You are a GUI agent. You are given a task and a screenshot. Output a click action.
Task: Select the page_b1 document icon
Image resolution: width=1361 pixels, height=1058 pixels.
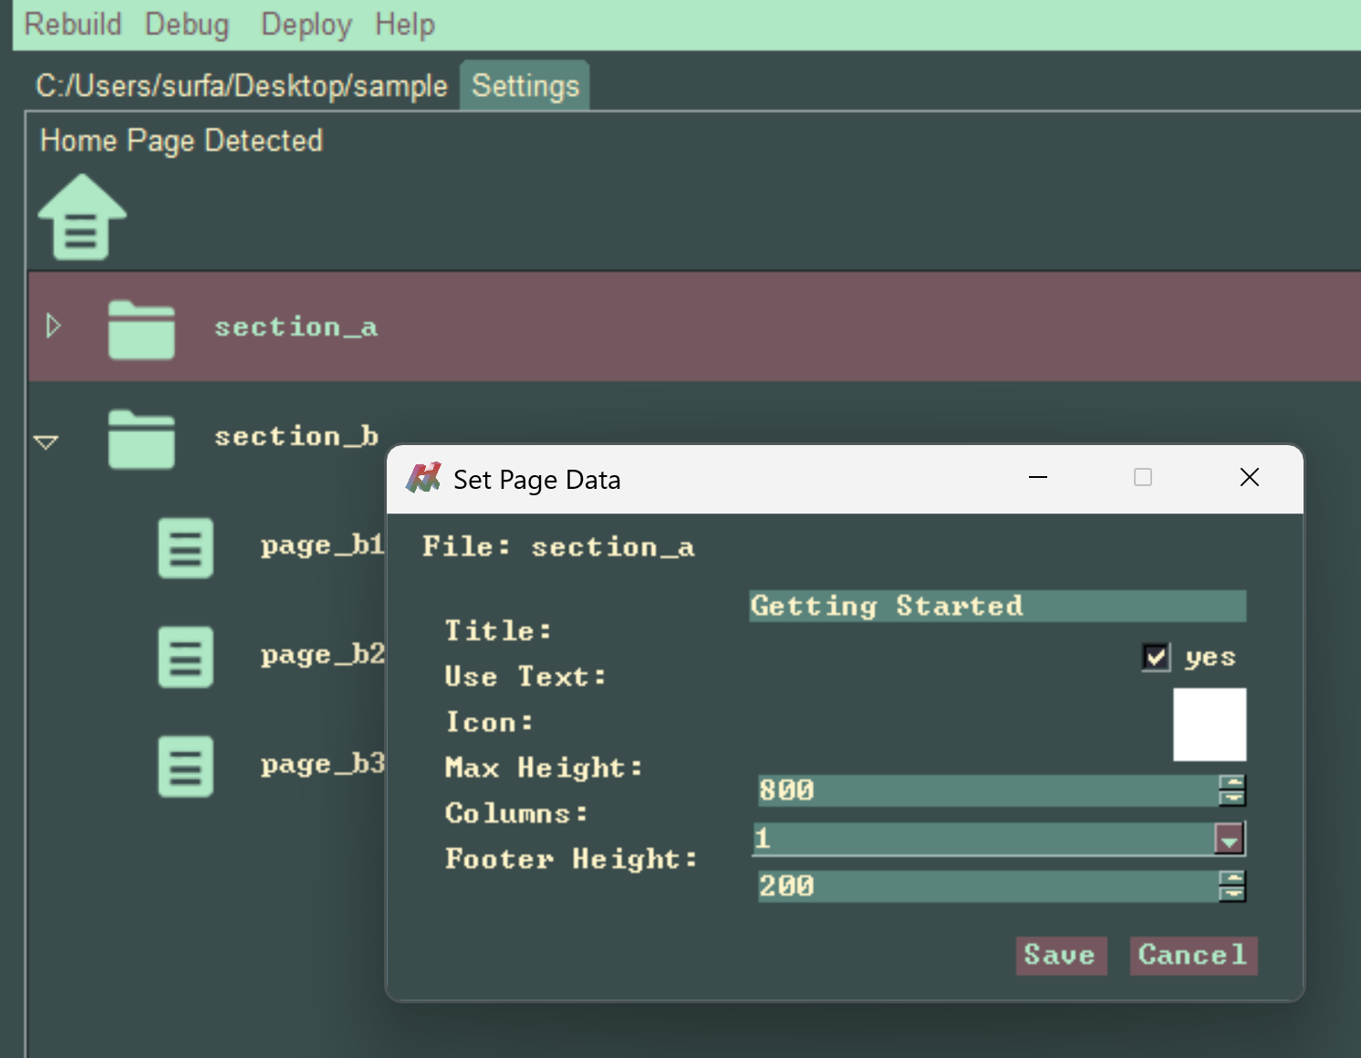click(x=185, y=548)
